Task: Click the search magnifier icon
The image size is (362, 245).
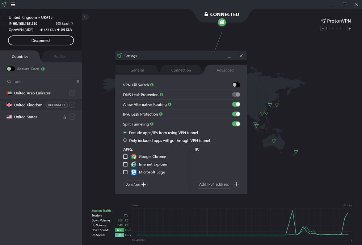Action: click(x=9, y=82)
